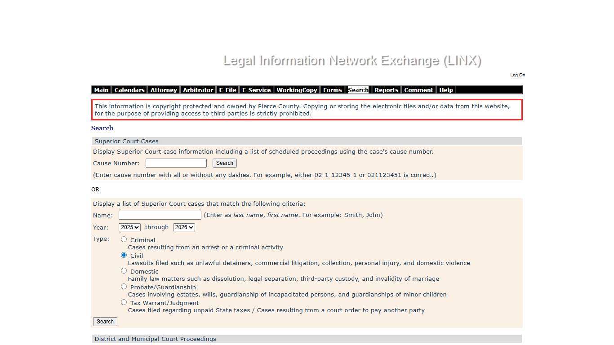Select the Tax Warrant/Judgment option
The height and width of the screenshot is (345, 614).
click(124, 302)
